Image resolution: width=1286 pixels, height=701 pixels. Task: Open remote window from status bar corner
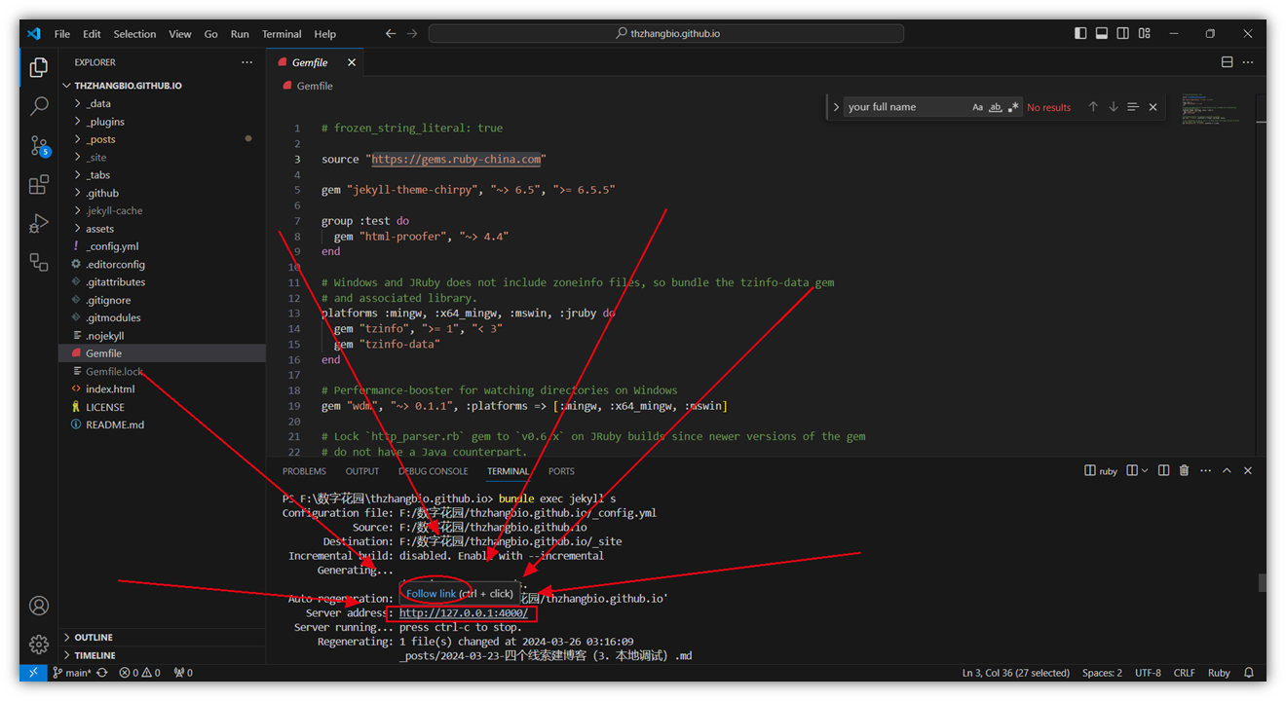tap(32, 673)
